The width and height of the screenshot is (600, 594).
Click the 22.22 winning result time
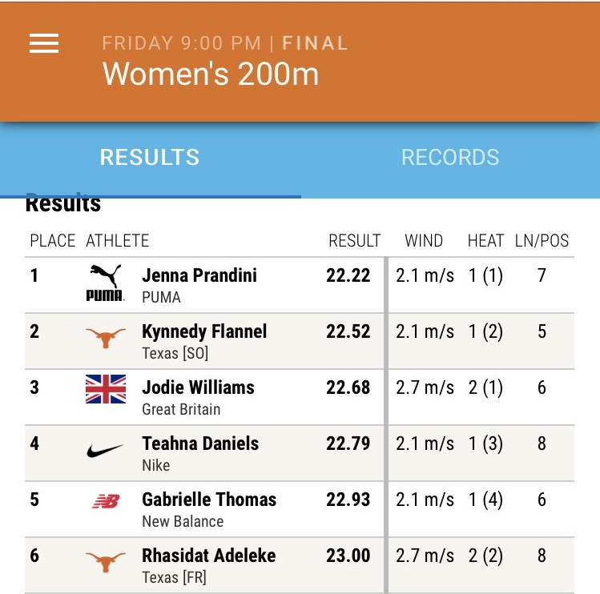click(x=348, y=275)
